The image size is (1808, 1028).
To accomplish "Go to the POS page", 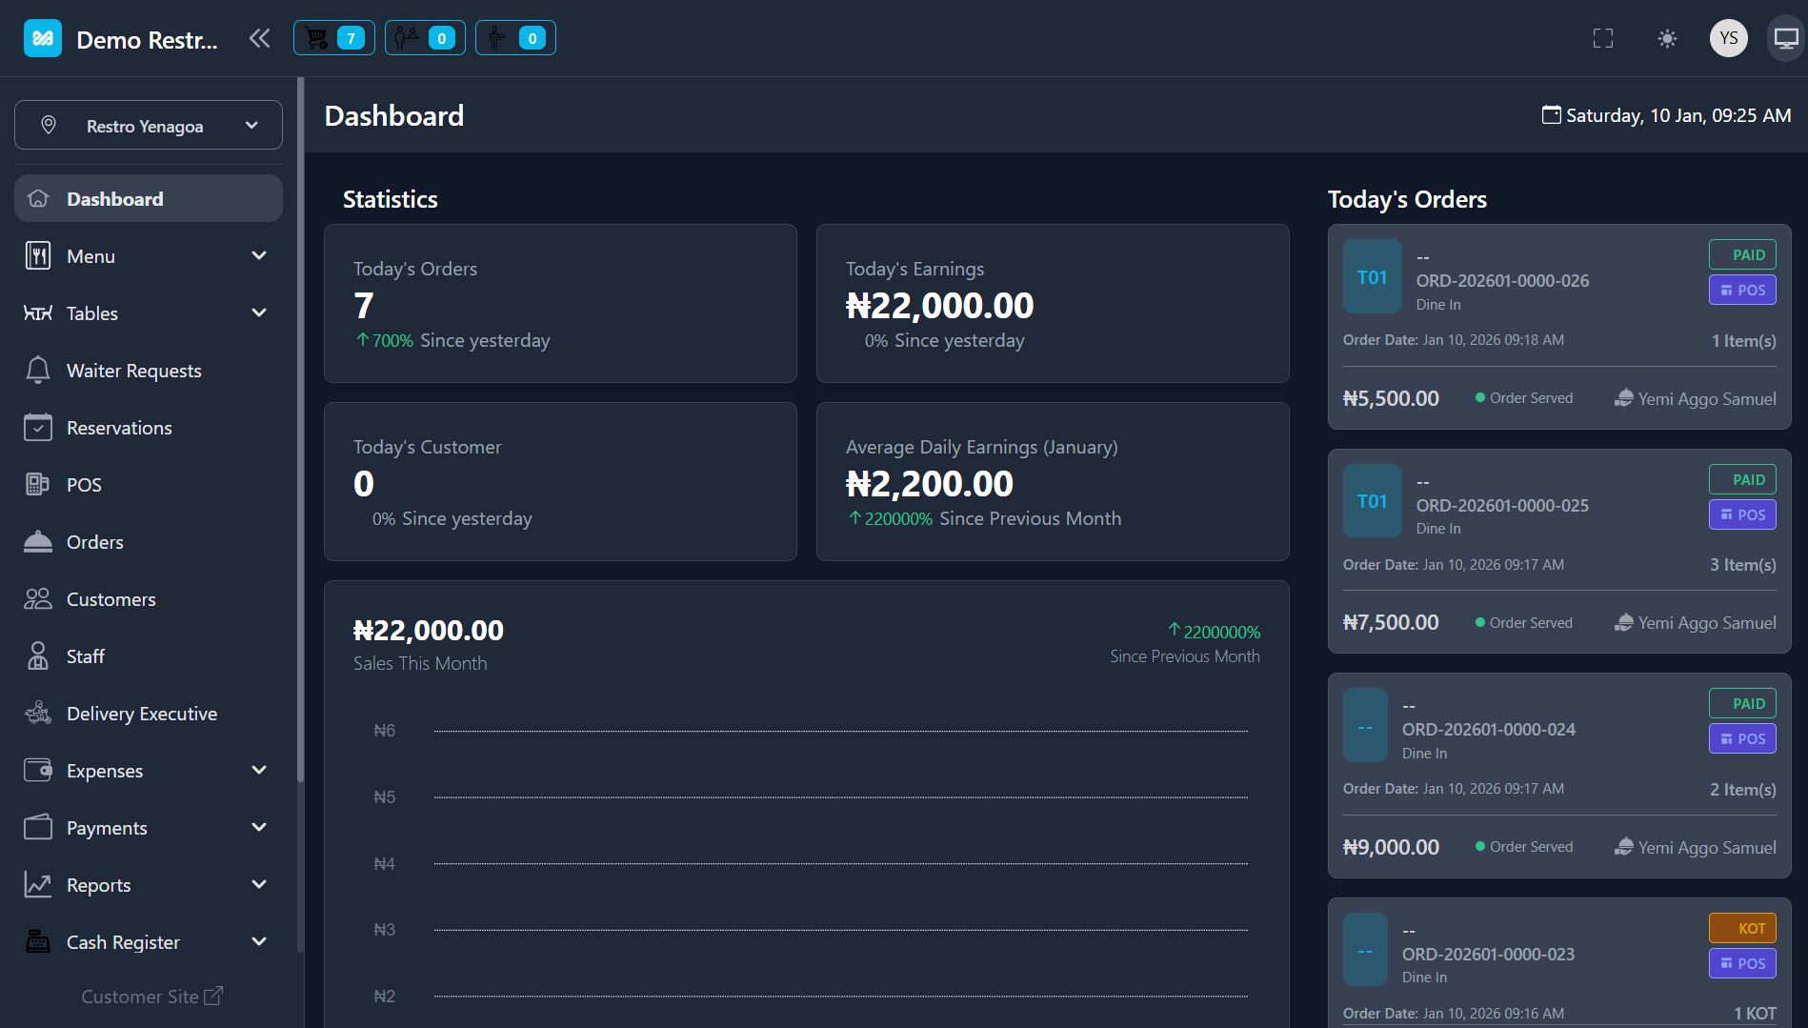I will click(x=84, y=485).
